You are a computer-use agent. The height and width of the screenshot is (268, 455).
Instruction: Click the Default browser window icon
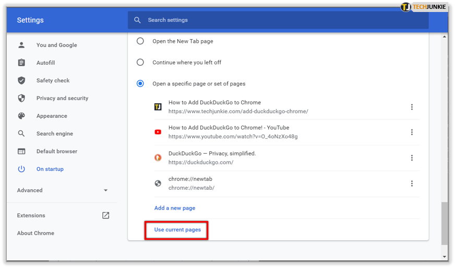pos(21,151)
